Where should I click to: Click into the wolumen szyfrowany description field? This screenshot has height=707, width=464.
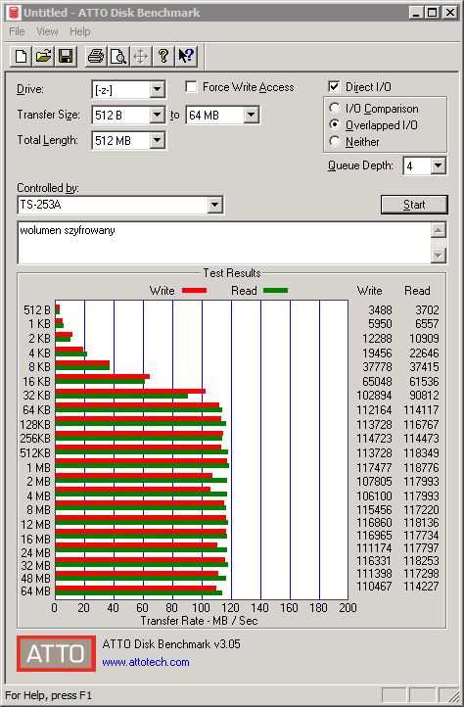pos(224,243)
